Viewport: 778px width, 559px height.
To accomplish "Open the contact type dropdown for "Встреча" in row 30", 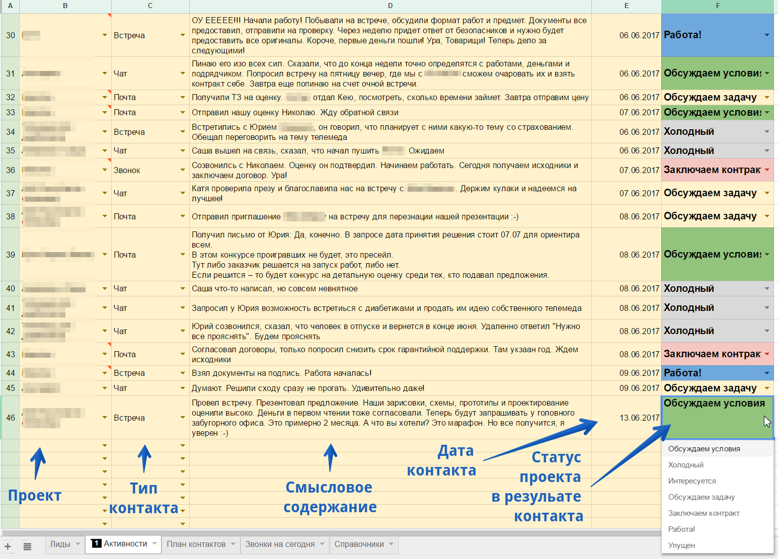I will pyautogui.click(x=182, y=35).
